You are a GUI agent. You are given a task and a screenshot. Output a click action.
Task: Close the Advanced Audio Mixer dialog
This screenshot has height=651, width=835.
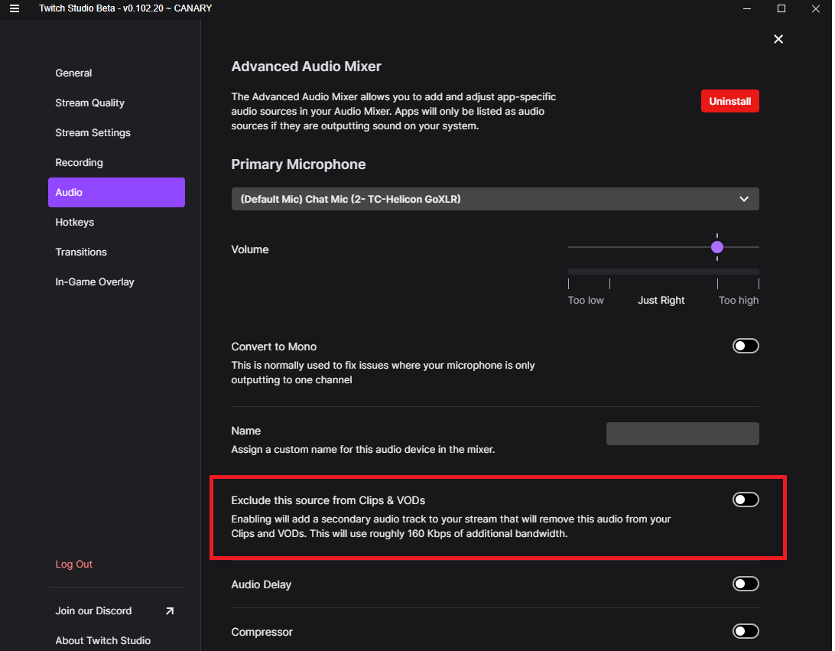coord(778,39)
